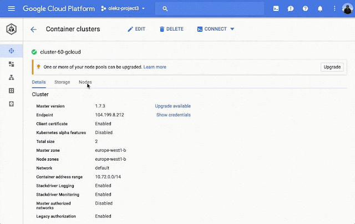The height and width of the screenshot is (224, 355).
Task: Switch to the Nodes tab
Action: (x=85, y=82)
